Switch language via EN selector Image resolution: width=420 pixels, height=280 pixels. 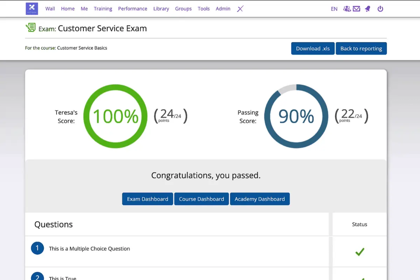[x=334, y=9]
